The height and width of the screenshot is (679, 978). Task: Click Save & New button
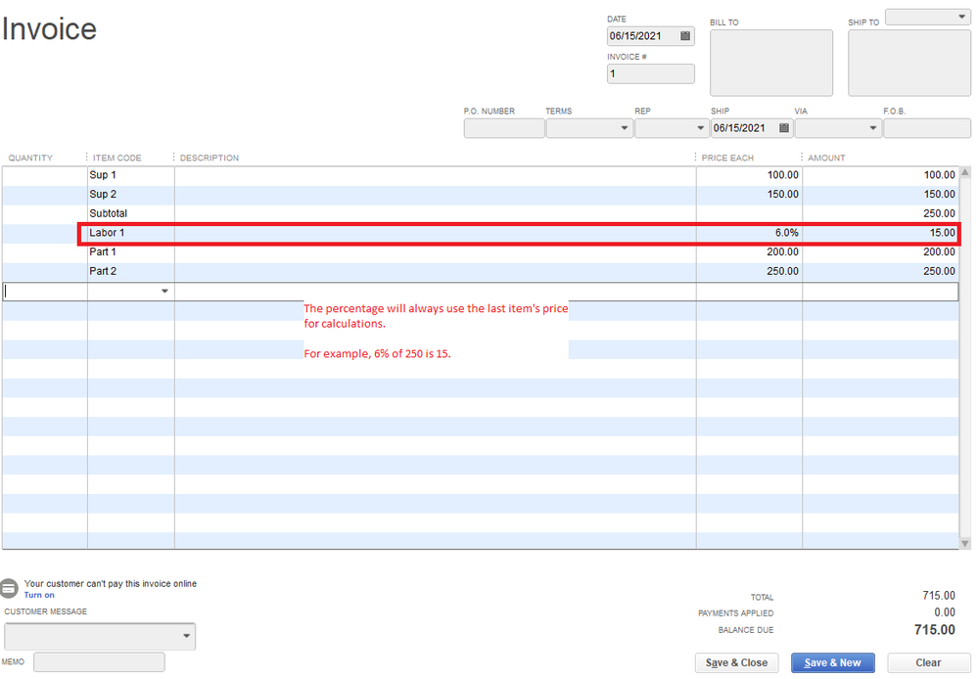[x=833, y=662]
